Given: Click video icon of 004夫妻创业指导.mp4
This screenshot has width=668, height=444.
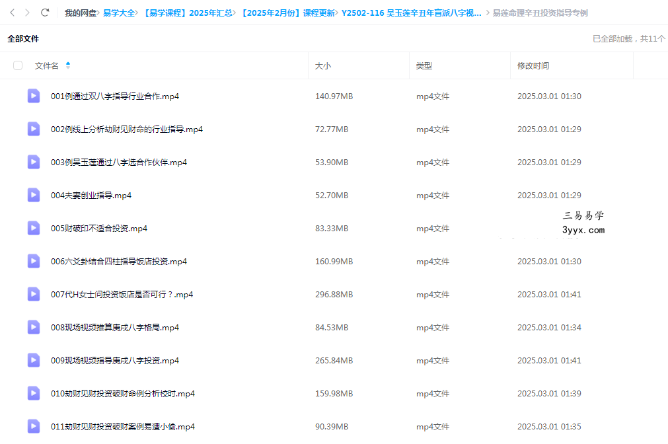Looking at the screenshot, I should [x=34, y=195].
